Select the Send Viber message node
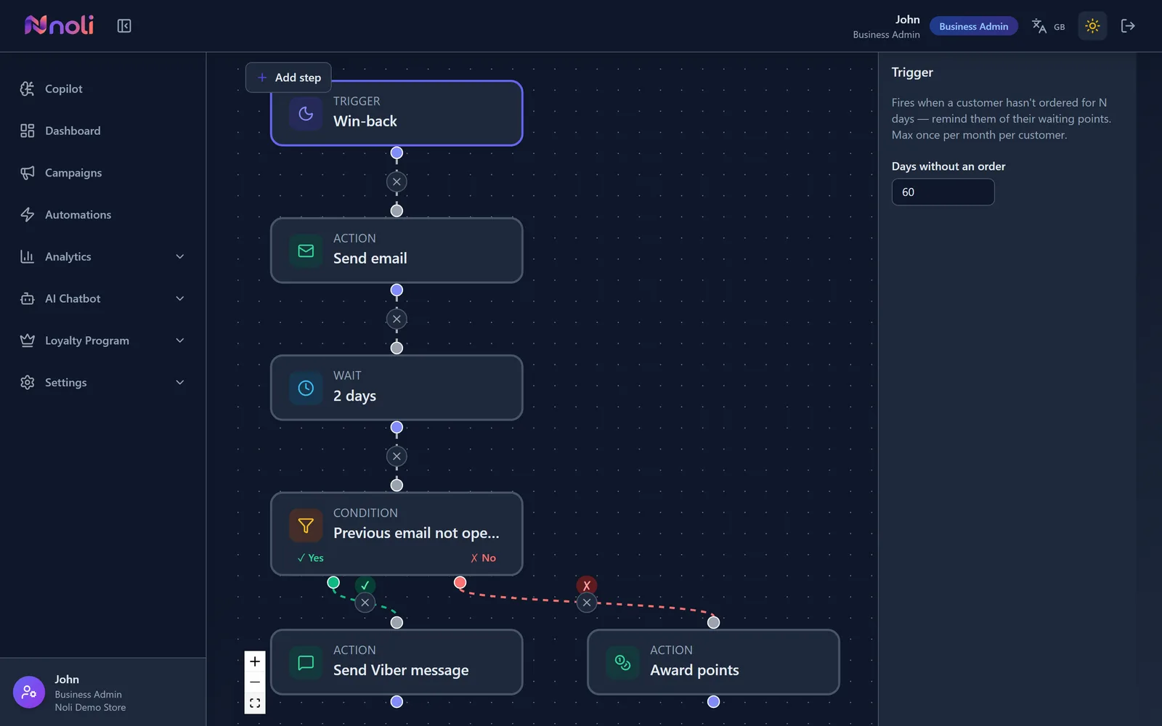Viewport: 1162px width, 726px height. pyautogui.click(x=397, y=662)
